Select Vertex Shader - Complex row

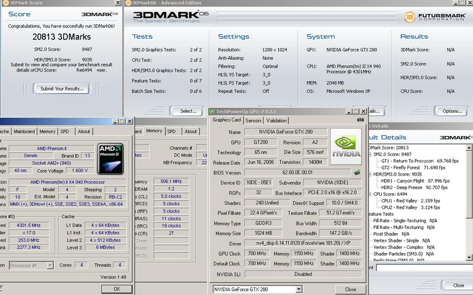[x=404, y=247]
